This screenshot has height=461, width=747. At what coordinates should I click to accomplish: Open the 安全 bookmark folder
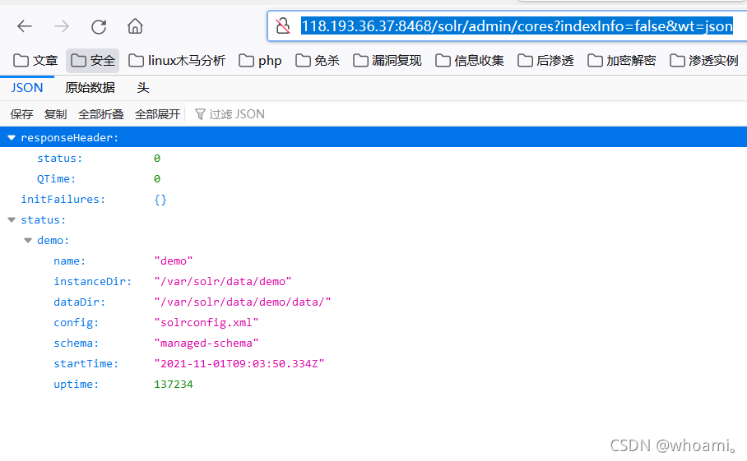92,61
